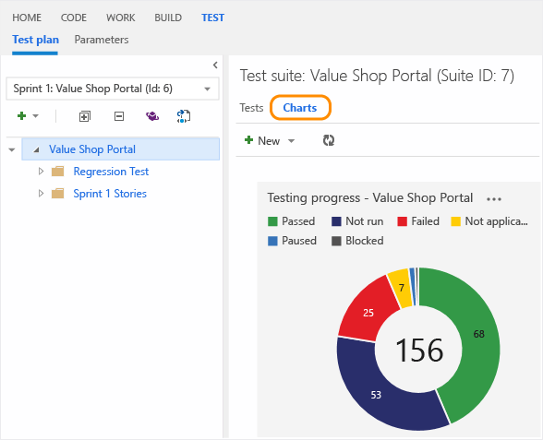This screenshot has width=543, height=440.
Task: Expand the Sprint 1 Stories suite
Action: (x=41, y=194)
